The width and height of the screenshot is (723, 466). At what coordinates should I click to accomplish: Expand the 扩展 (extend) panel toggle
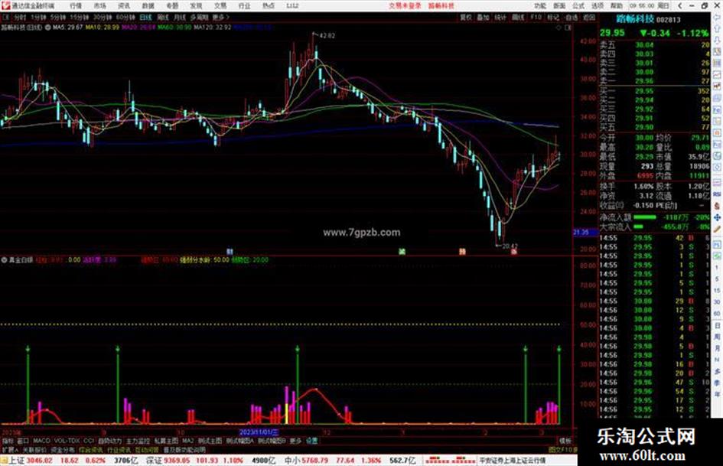[10, 449]
